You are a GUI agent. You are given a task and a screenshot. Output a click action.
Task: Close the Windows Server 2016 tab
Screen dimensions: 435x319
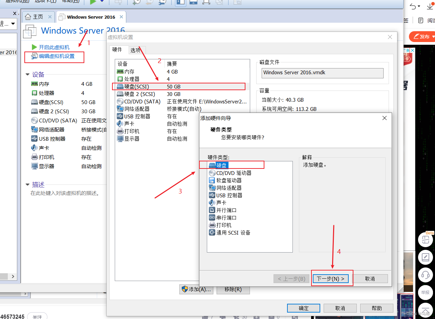coord(121,17)
